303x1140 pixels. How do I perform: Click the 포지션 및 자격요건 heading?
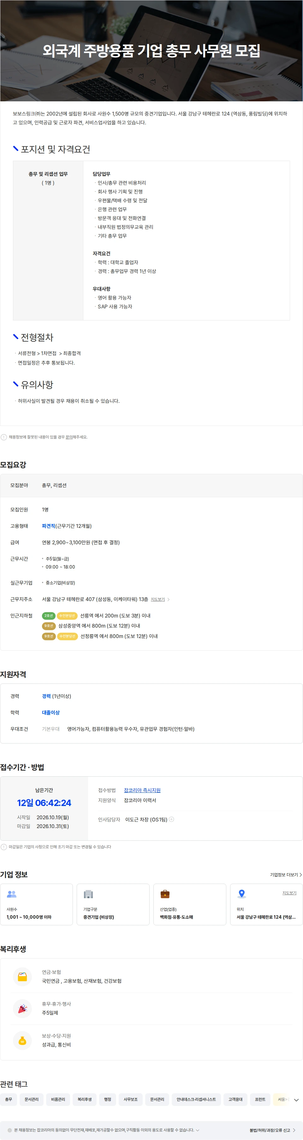(55, 149)
